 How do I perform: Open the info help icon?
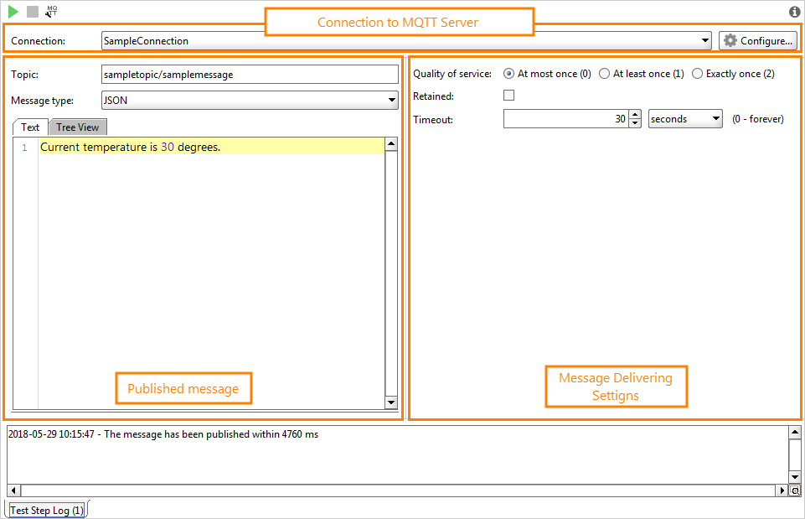tap(794, 12)
